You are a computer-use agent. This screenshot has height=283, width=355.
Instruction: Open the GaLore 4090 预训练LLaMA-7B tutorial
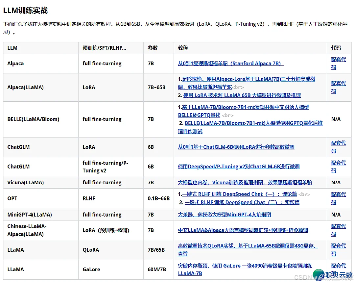245,266
